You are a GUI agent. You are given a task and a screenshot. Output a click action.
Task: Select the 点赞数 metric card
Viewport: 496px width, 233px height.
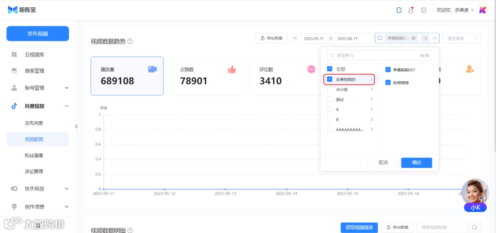pos(206,76)
